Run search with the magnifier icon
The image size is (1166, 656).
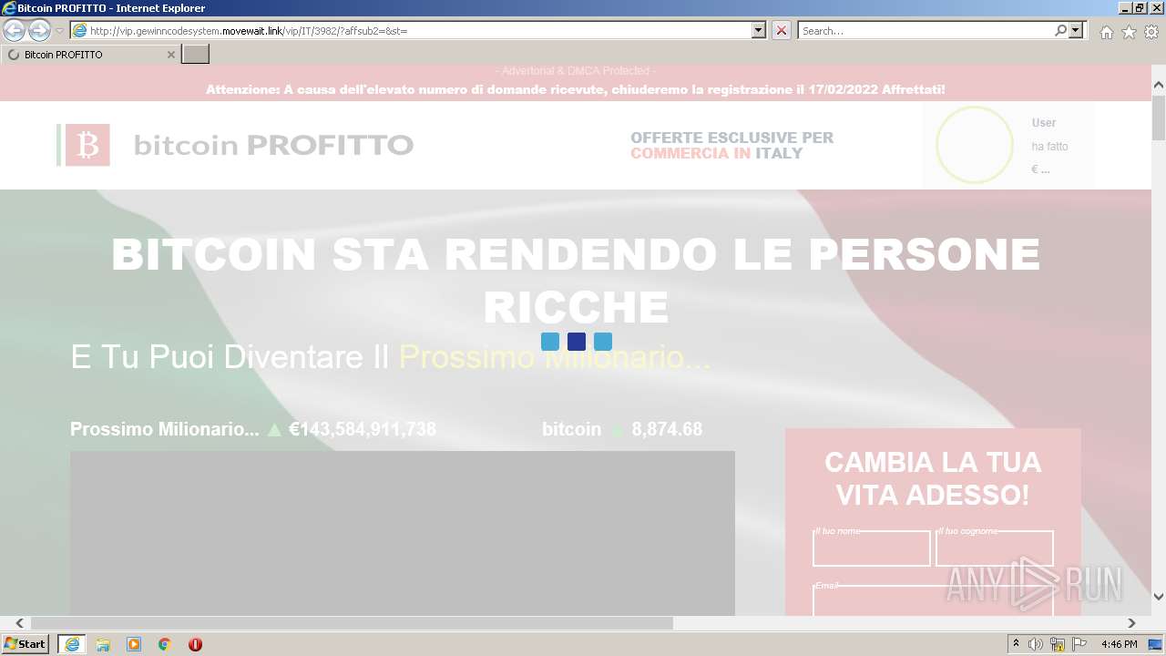tap(1060, 30)
